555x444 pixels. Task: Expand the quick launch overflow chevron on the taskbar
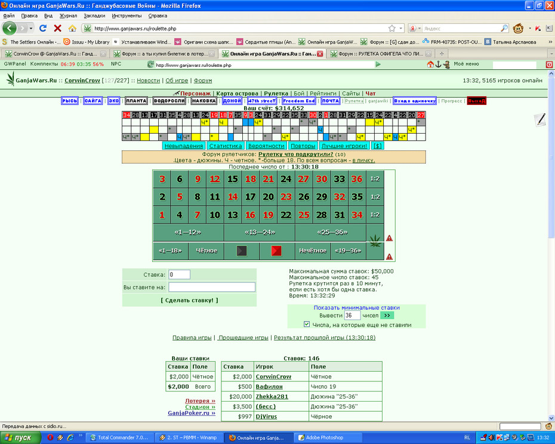[81, 436]
